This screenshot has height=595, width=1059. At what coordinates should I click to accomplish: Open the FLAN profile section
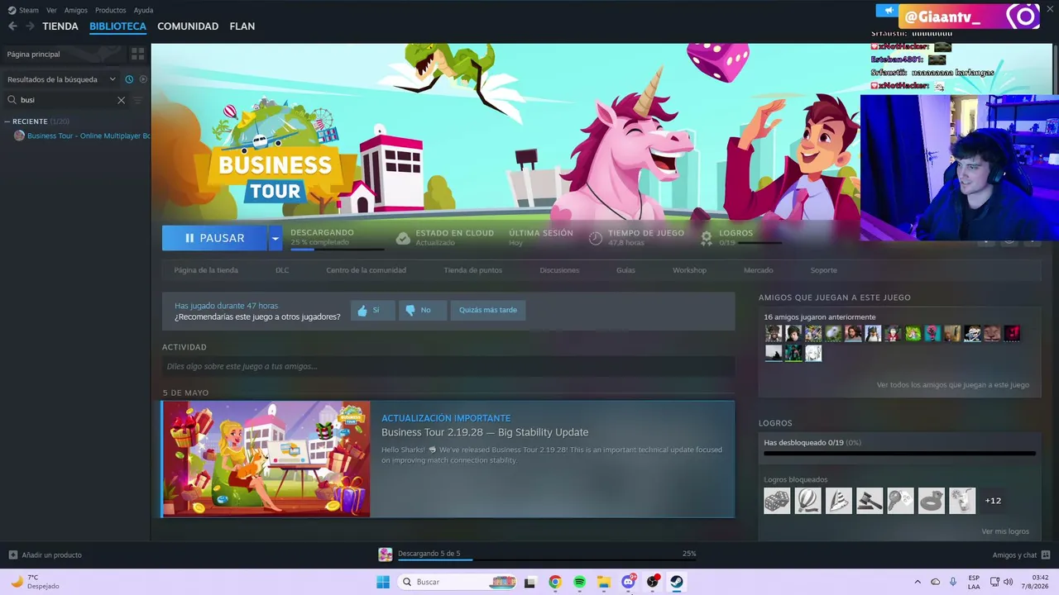[242, 26]
